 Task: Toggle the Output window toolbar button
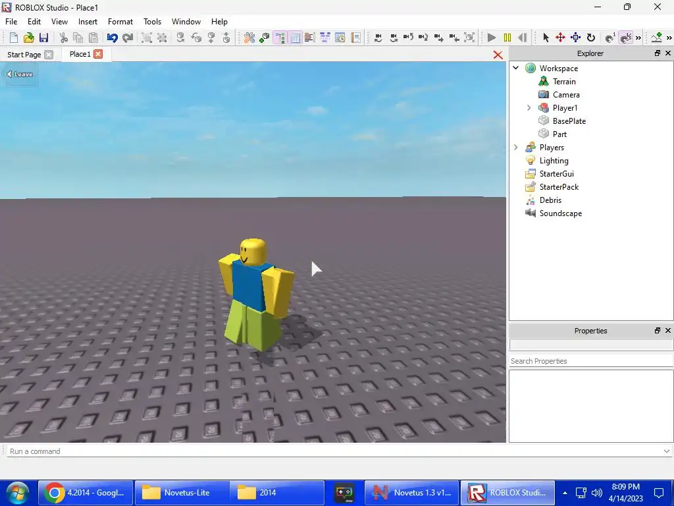click(x=309, y=38)
